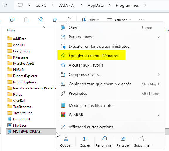
Task: Click the Renommer icon in context menu
Action: (x=104, y=139)
